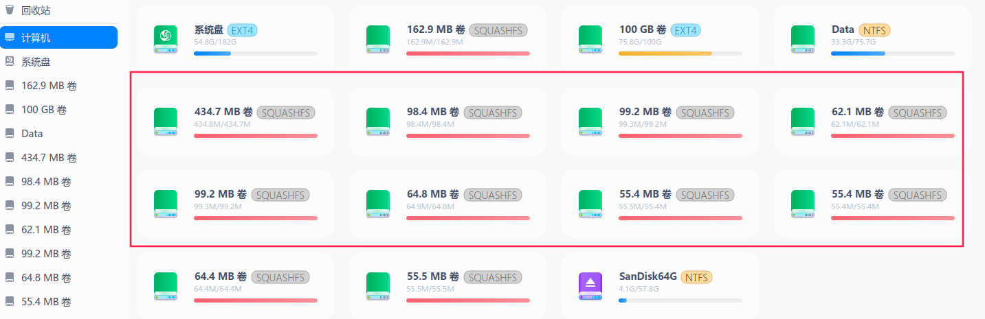The image size is (985, 319).
Task: Click the SanDisk64G drive name label
Action: tap(648, 277)
